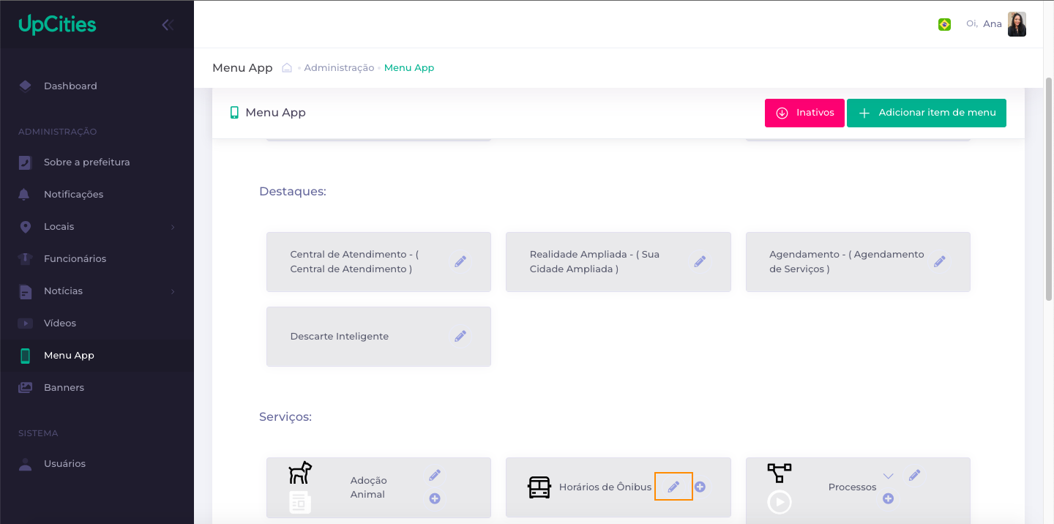The width and height of the screenshot is (1054, 524).
Task: Click the Processos label
Action: pyautogui.click(x=853, y=487)
